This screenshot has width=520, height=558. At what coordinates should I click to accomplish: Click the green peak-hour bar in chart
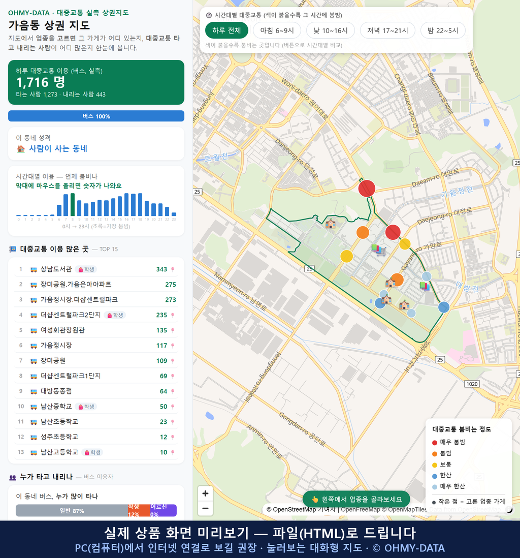[x=73, y=205]
